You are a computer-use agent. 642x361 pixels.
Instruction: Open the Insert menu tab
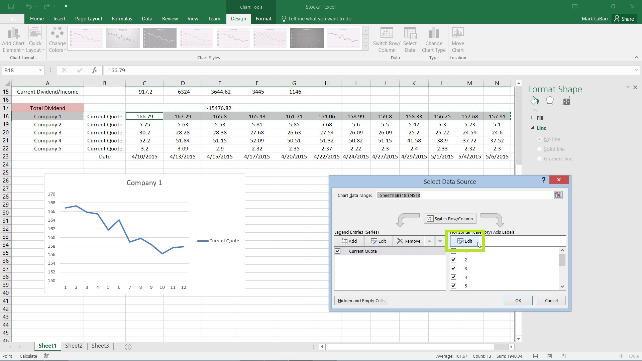59,18
